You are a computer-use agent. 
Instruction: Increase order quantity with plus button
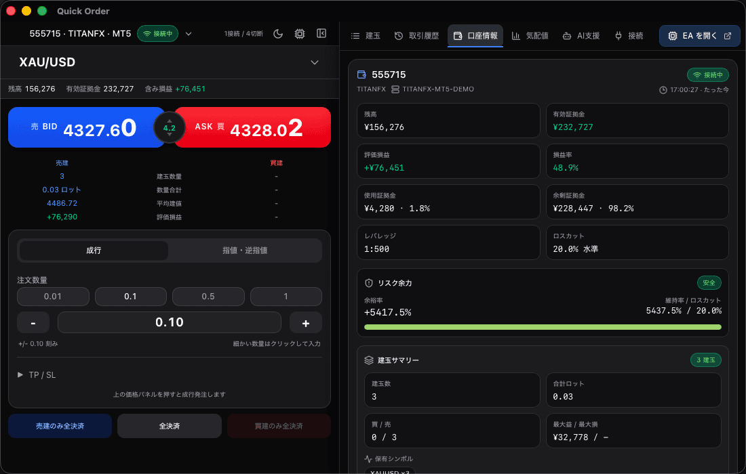point(305,322)
